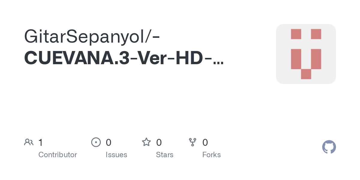Click the top-left square of the identicon
This screenshot has width=360, height=180.
pos(296,34)
